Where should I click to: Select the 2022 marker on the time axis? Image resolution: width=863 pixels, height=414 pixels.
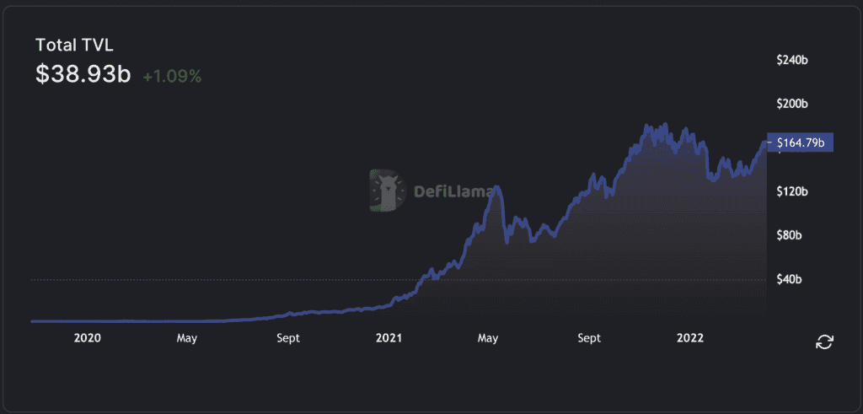coord(690,338)
